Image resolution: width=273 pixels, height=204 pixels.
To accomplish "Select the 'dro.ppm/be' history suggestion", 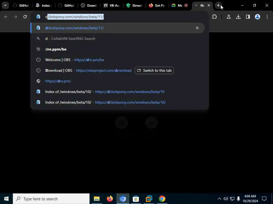I will [118, 49].
